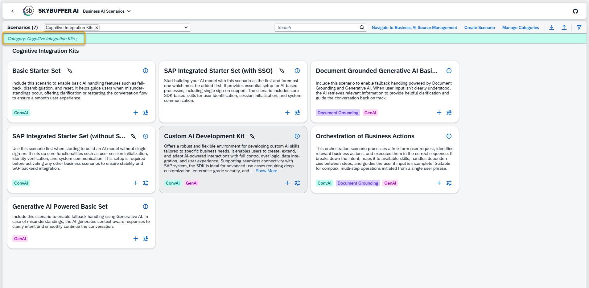Viewport: 589px width, 288px height.
Task: Open settings sliders for Custom AI Development Kit
Action: pyautogui.click(x=297, y=183)
